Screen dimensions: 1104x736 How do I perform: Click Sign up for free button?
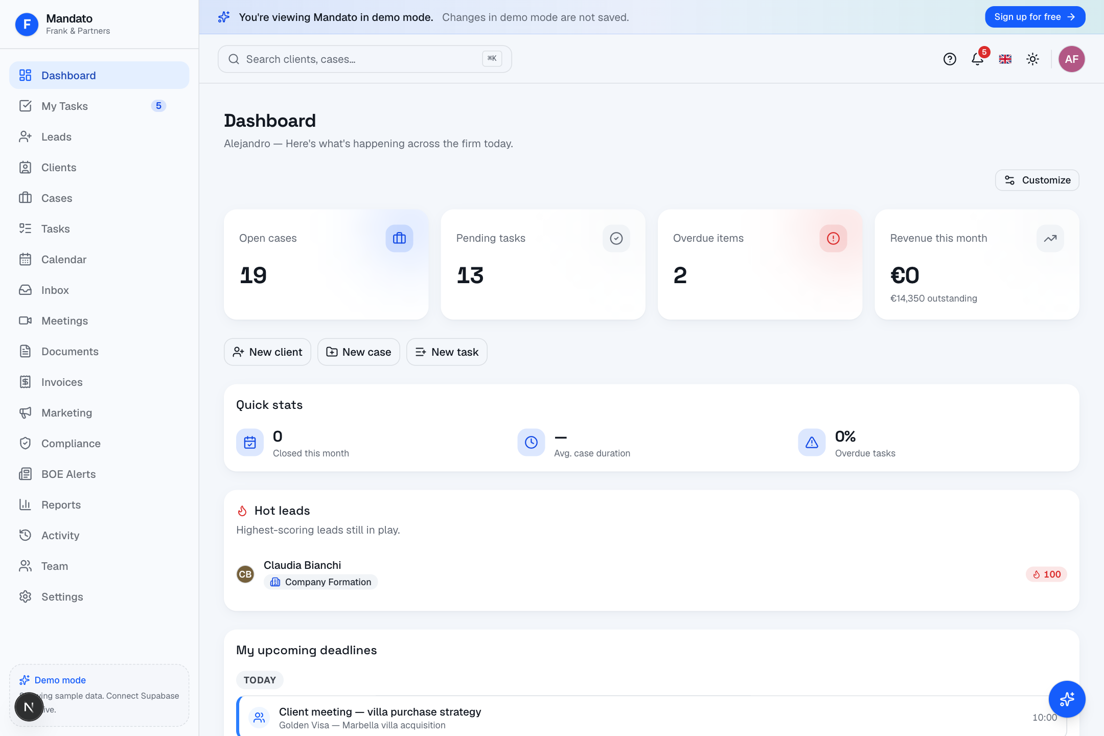1035,17
